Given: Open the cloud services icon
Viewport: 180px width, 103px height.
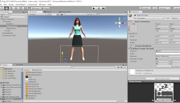Looking at the screenshot, I should click(155, 8).
